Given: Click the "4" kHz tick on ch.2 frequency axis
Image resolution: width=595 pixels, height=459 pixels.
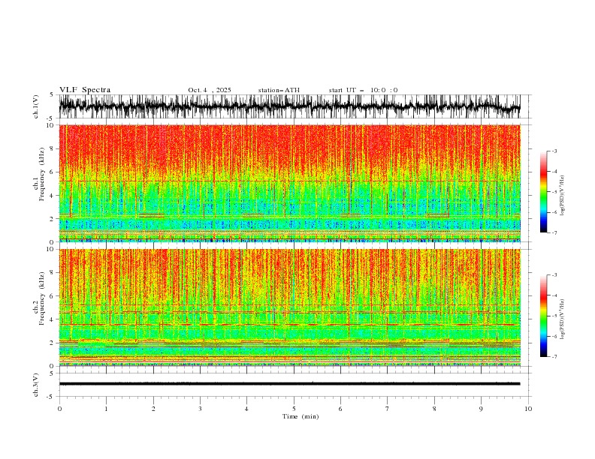Looking at the screenshot, I should (x=53, y=319).
